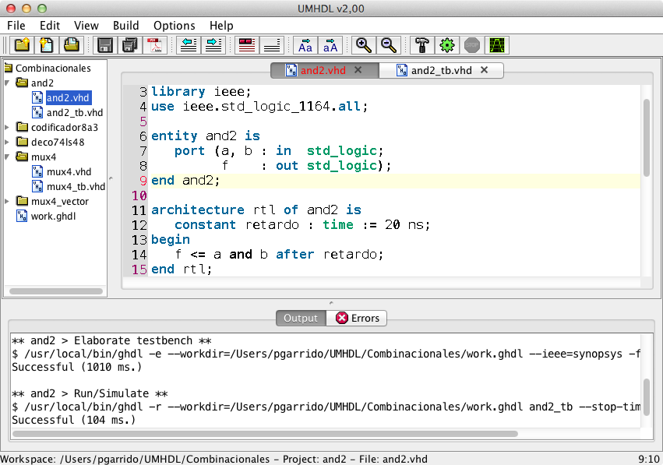The width and height of the screenshot is (663, 465).
Task: Export to PDF via toolbar icon
Action: click(154, 45)
